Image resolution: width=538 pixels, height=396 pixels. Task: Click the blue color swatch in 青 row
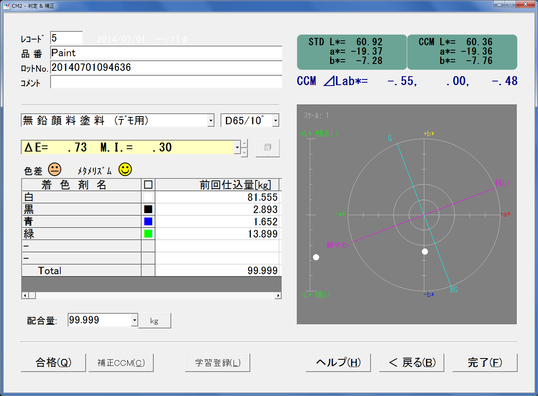pos(148,222)
